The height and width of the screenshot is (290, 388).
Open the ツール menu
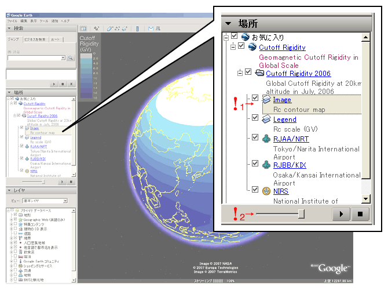click(44, 21)
